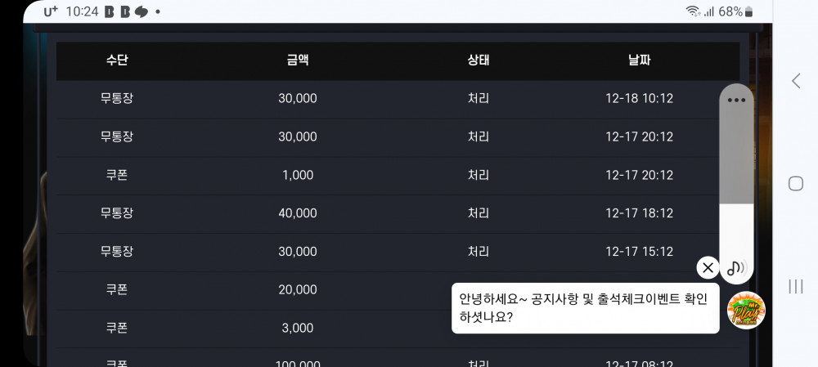Tap the media sound note icon
The width and height of the screenshot is (818, 367).
tap(736, 268)
